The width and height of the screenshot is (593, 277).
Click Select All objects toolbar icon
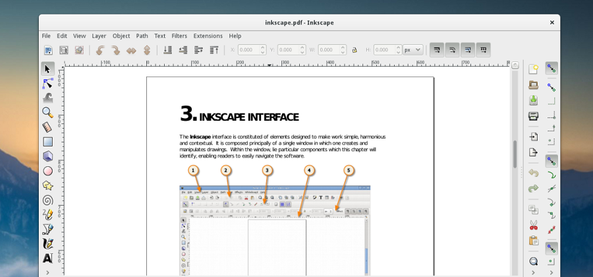coord(48,50)
